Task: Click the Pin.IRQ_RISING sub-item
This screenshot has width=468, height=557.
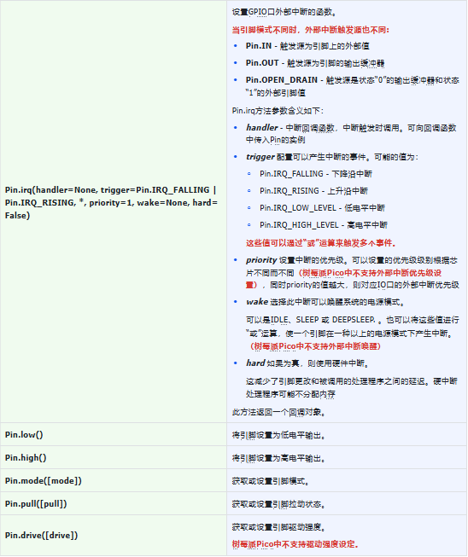Action: coord(313,191)
